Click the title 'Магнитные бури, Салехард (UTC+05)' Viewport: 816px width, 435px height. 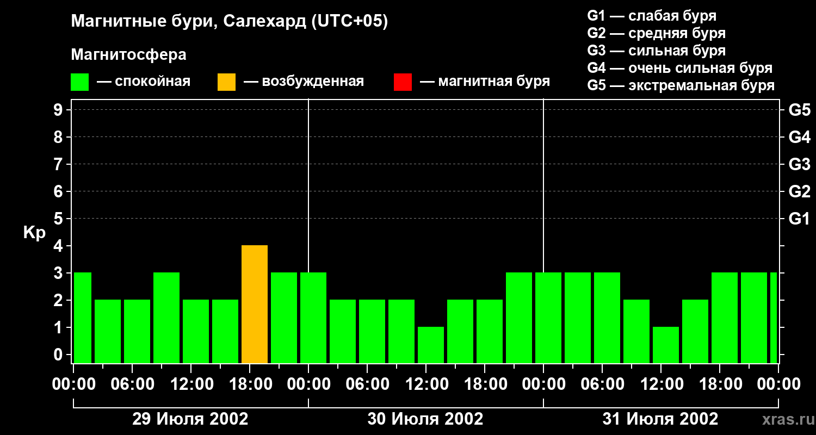(x=230, y=22)
